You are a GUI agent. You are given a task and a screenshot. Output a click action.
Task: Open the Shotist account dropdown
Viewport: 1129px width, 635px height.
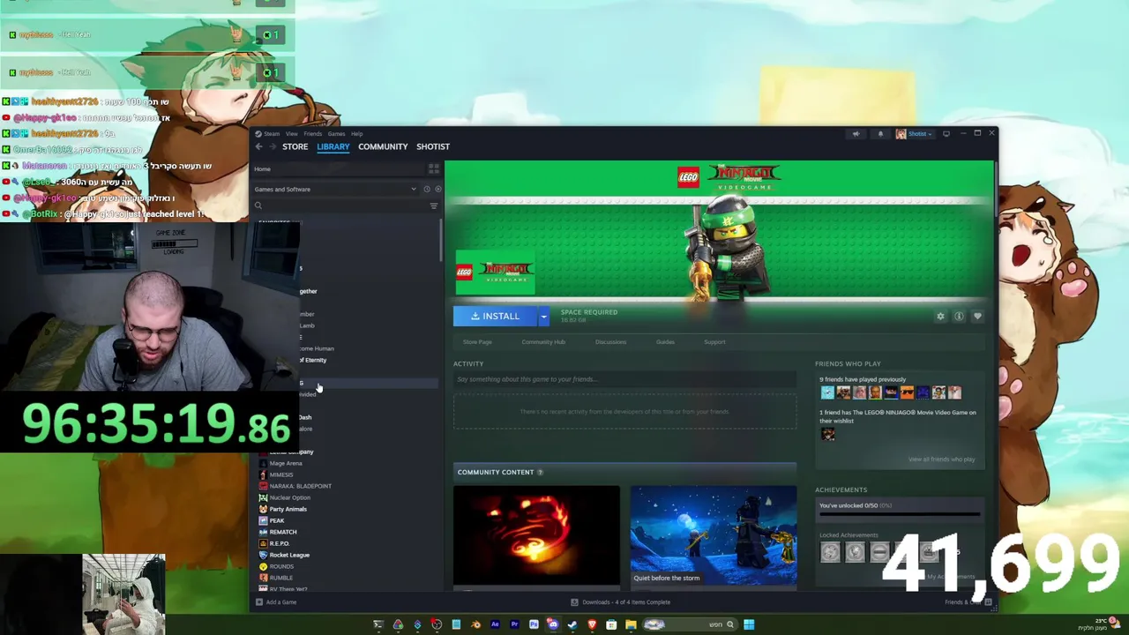[914, 134]
